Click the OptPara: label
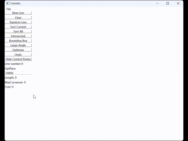The height and width of the screenshot is (141, 188). coord(10,68)
